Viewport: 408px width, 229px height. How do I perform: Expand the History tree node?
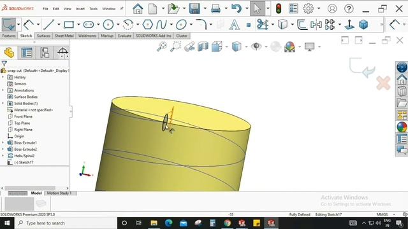tap(3, 77)
